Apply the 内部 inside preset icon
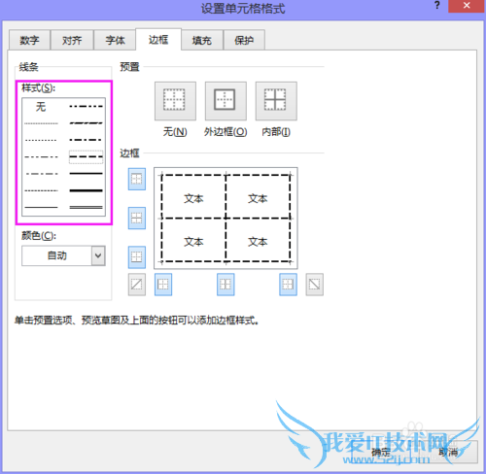486x474 pixels. [276, 101]
